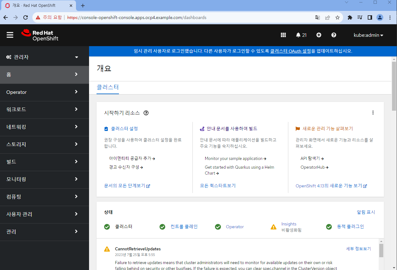Toggle the hamburger navigation menu
The height and width of the screenshot is (270, 397).
10,35
